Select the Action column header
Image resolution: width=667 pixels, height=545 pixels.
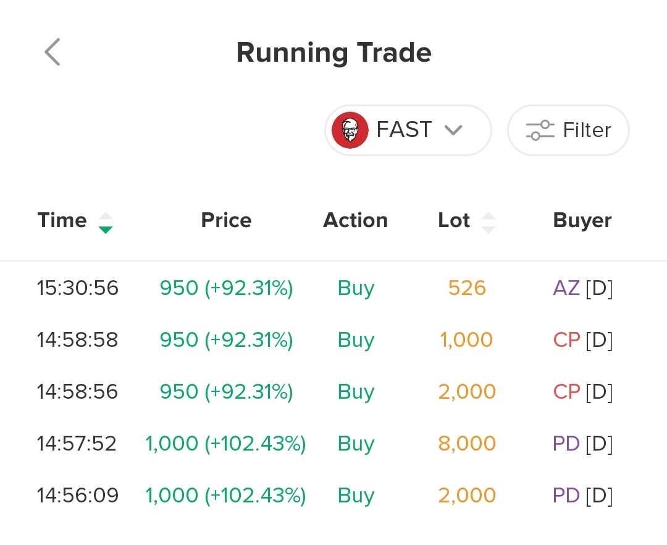(x=355, y=220)
